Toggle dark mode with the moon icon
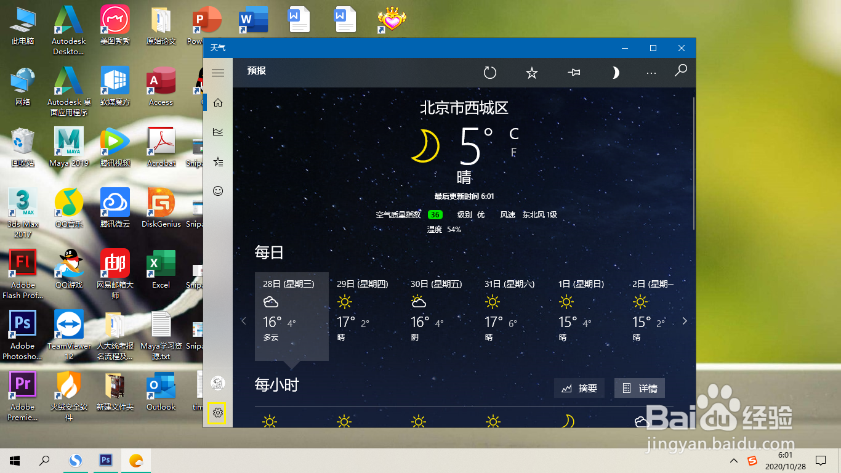The width and height of the screenshot is (841, 473). click(615, 72)
